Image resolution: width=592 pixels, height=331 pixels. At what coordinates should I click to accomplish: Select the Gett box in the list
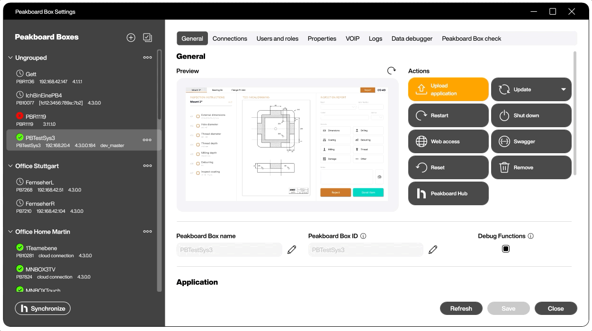coord(83,78)
